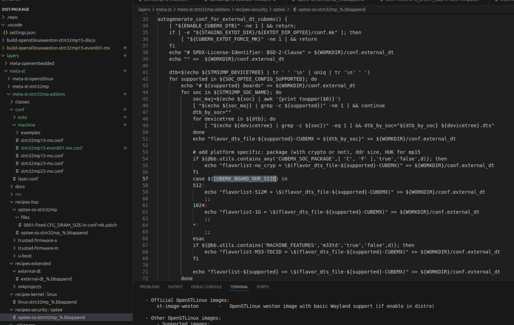Click the file icon of stm32mp15-mx.conf
Viewport: 514px width, 325px height.
(17, 156)
